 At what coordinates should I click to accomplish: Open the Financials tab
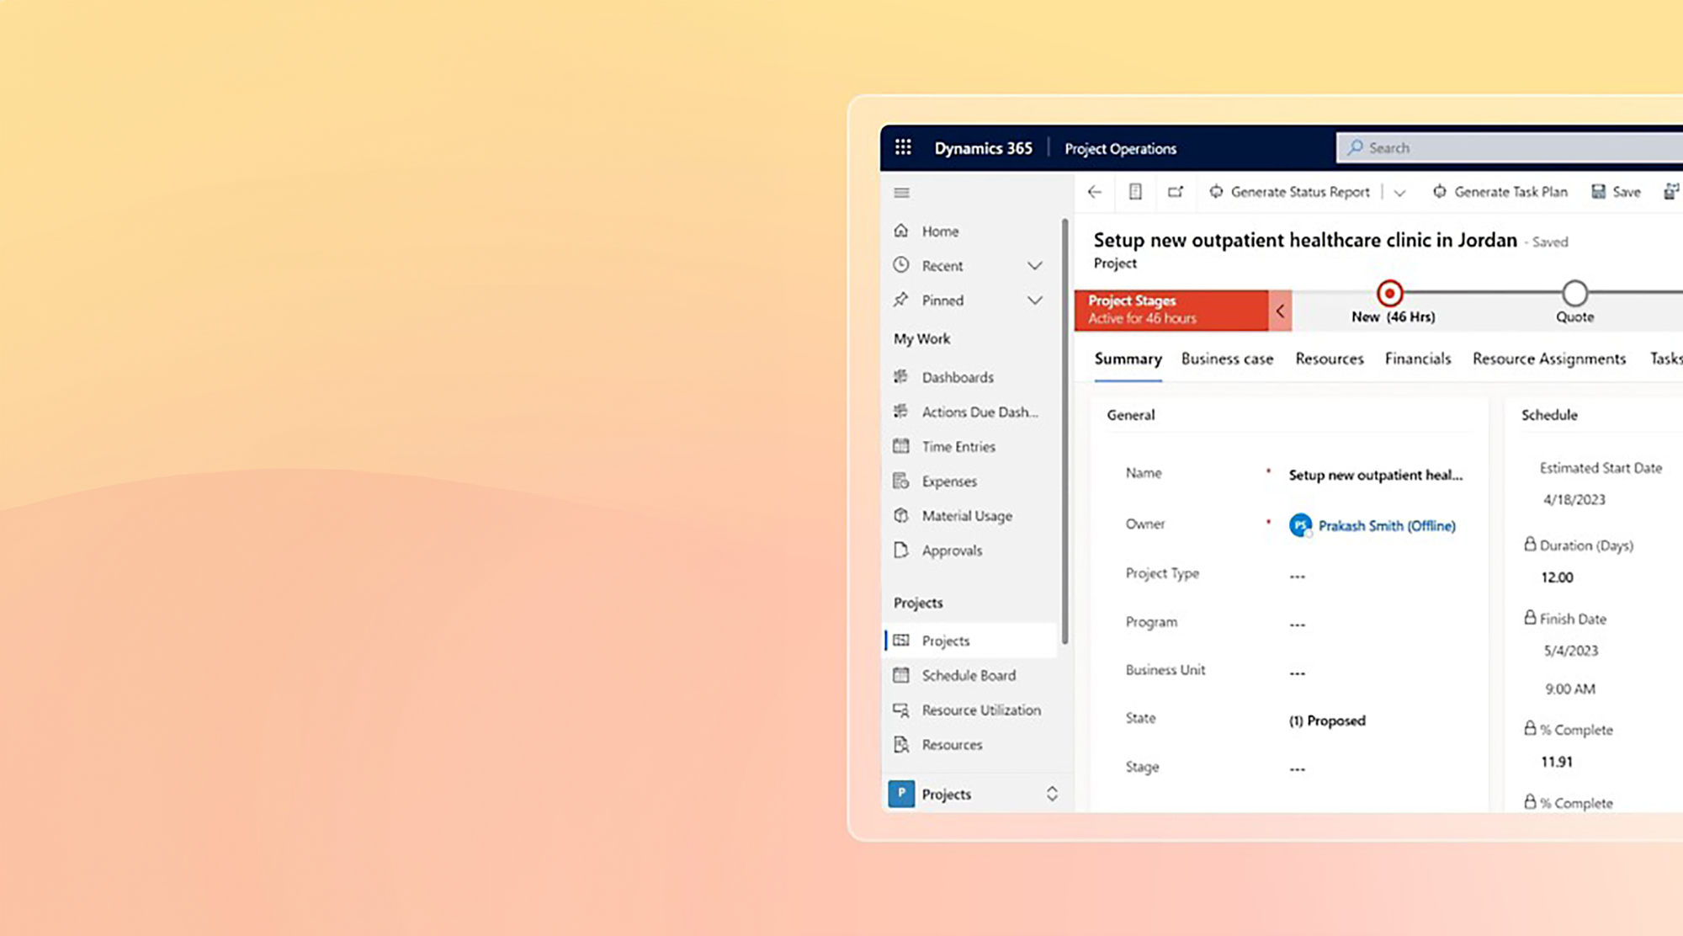coord(1418,359)
